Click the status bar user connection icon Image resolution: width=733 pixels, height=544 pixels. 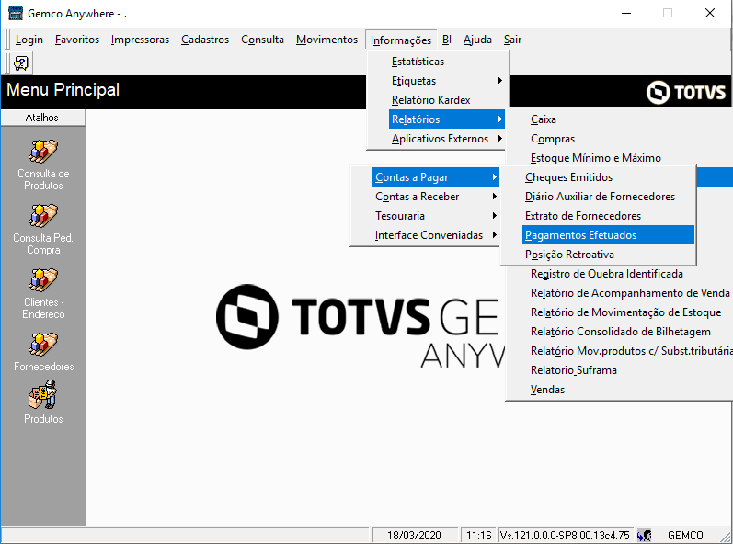(644, 535)
